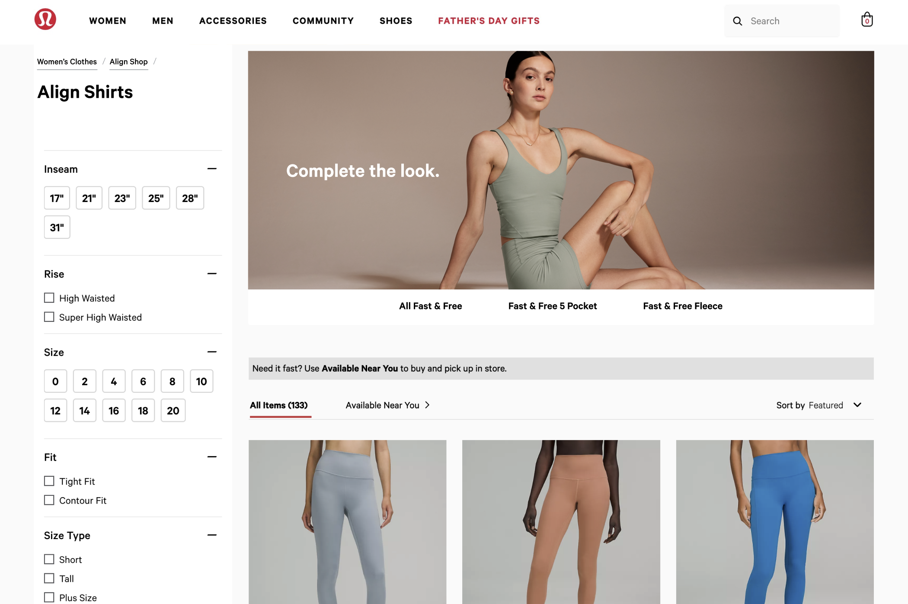908x604 pixels.
Task: Switch to Available Near You tab
Action: coord(383,405)
